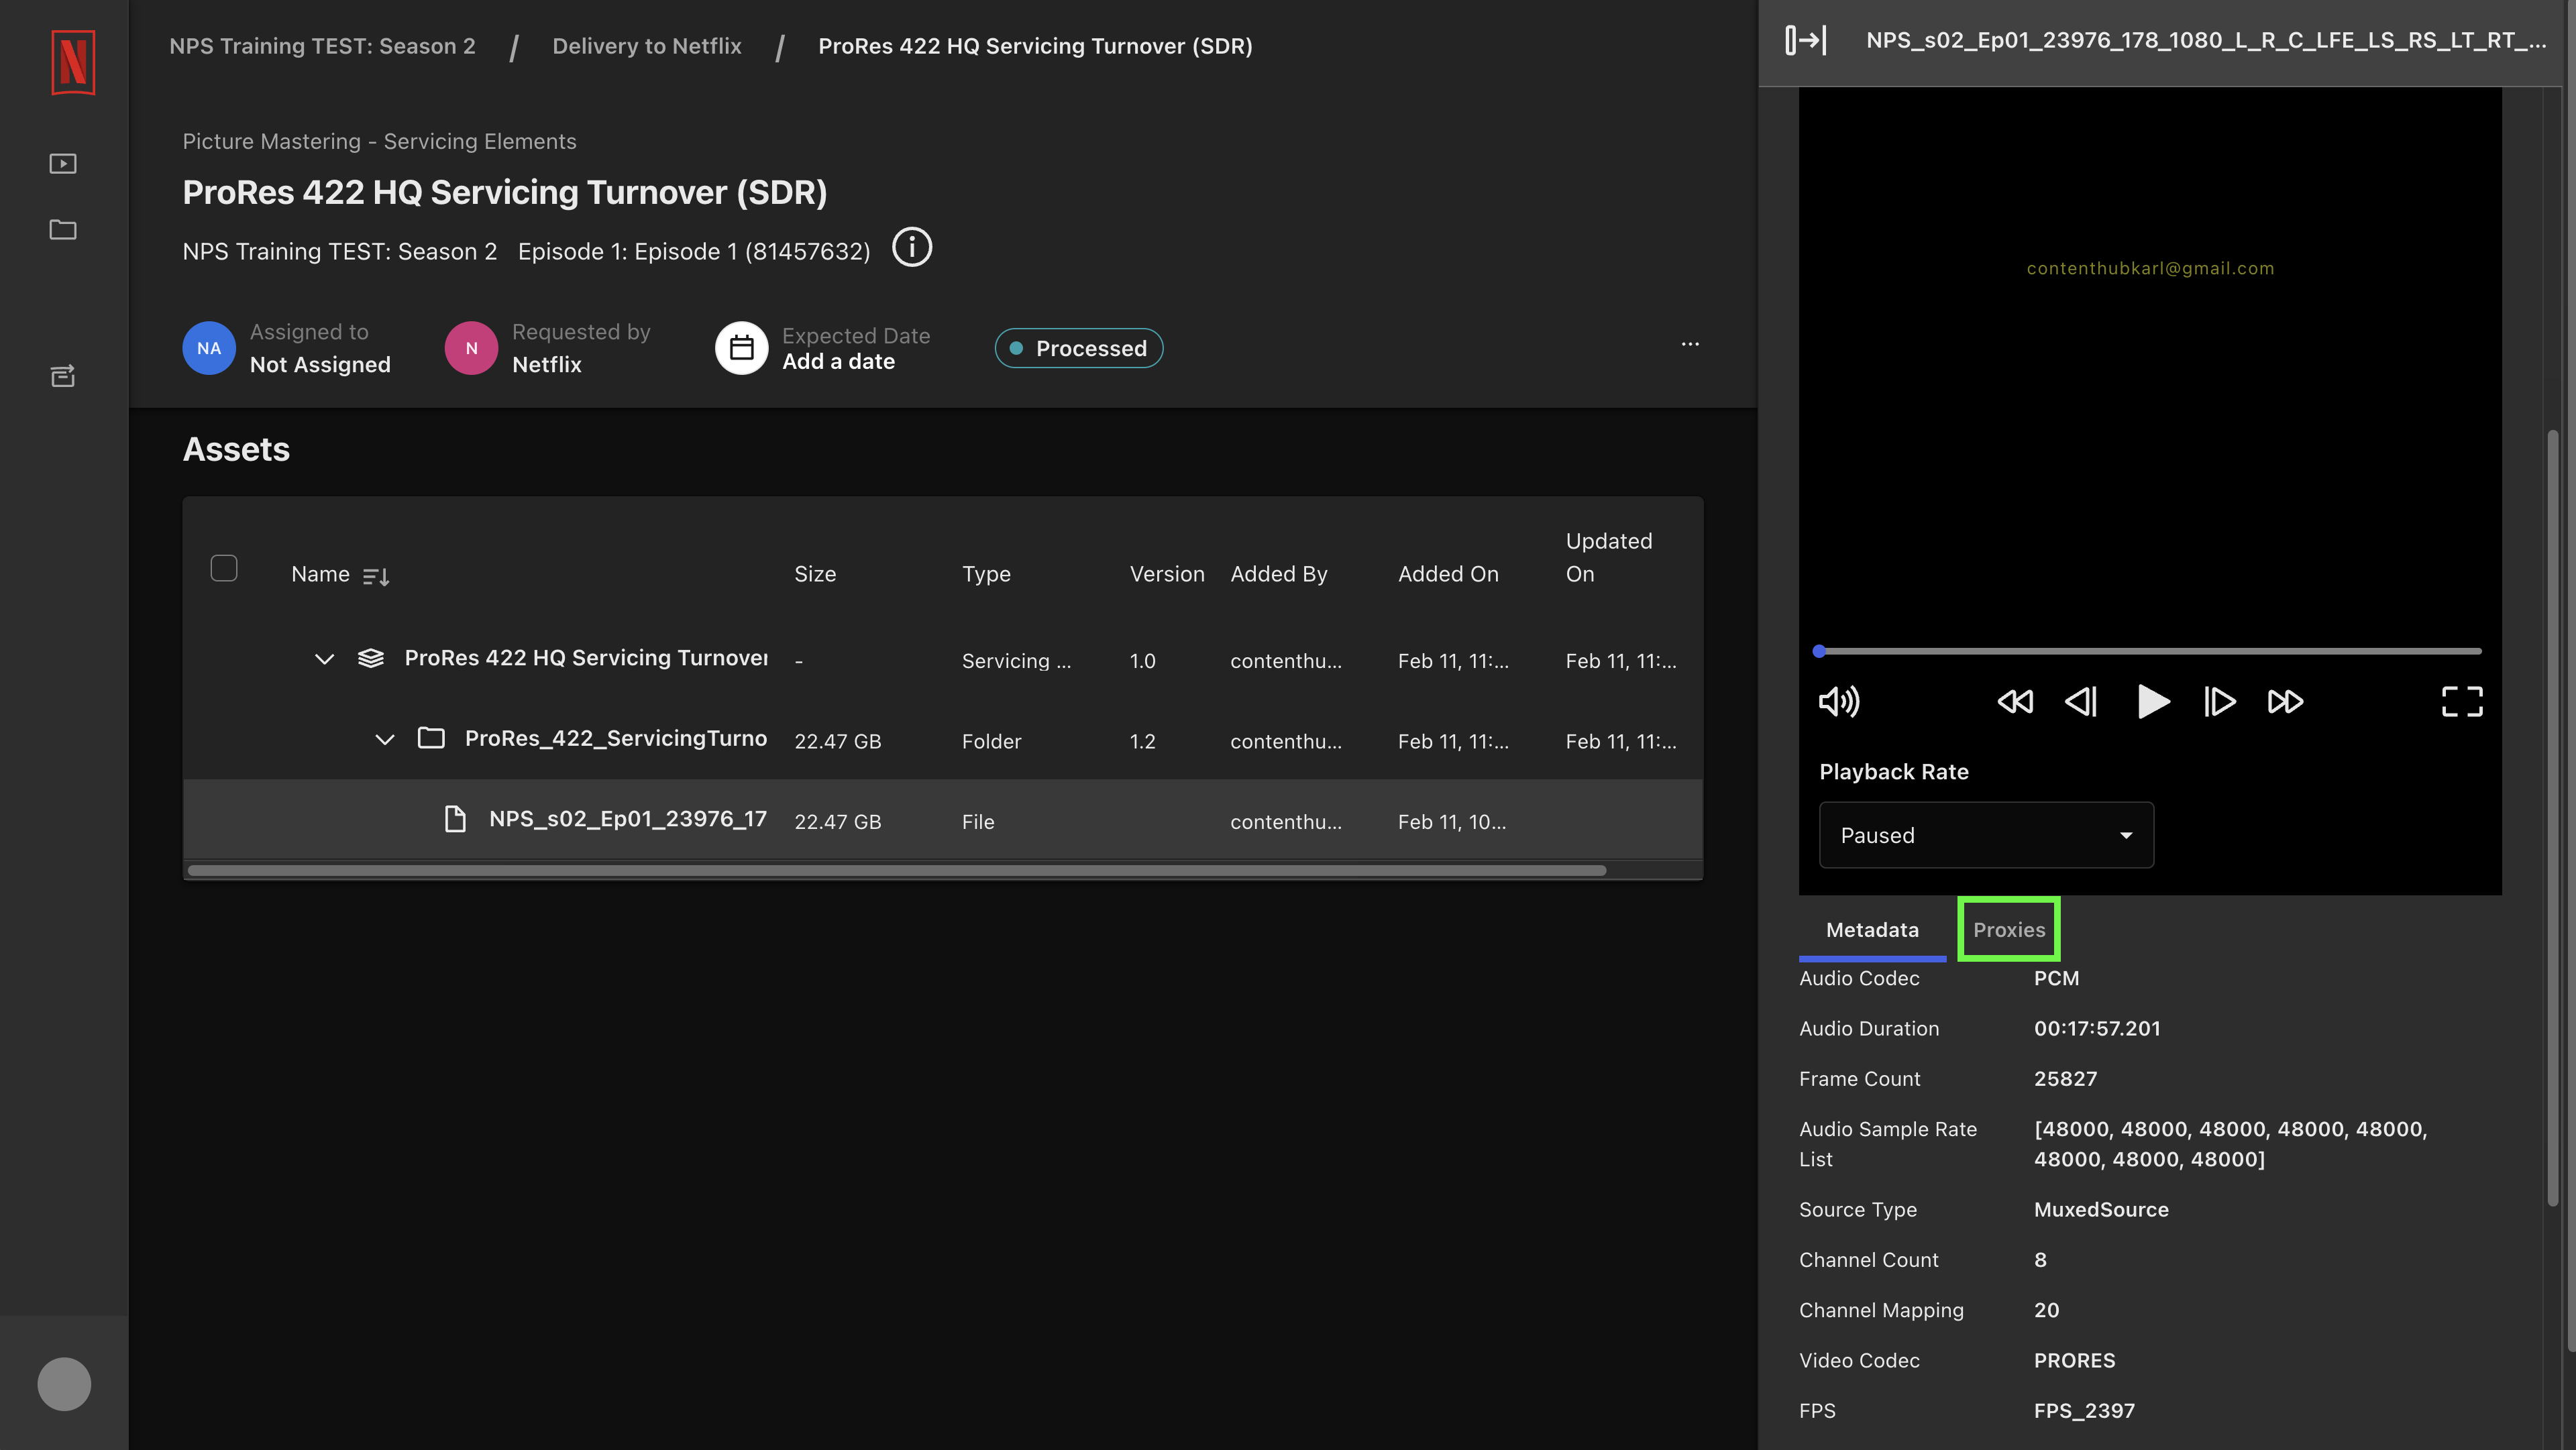Click Add a date for expected date

837,362
